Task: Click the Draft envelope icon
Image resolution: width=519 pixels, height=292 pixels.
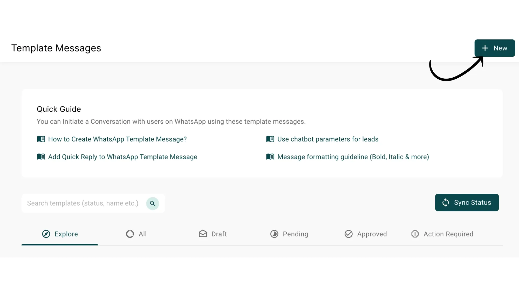Action: tap(202, 234)
